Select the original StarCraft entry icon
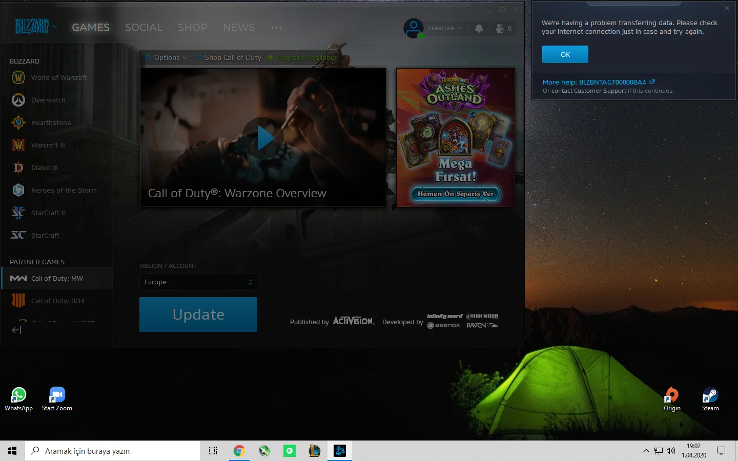The width and height of the screenshot is (738, 461). 18,235
